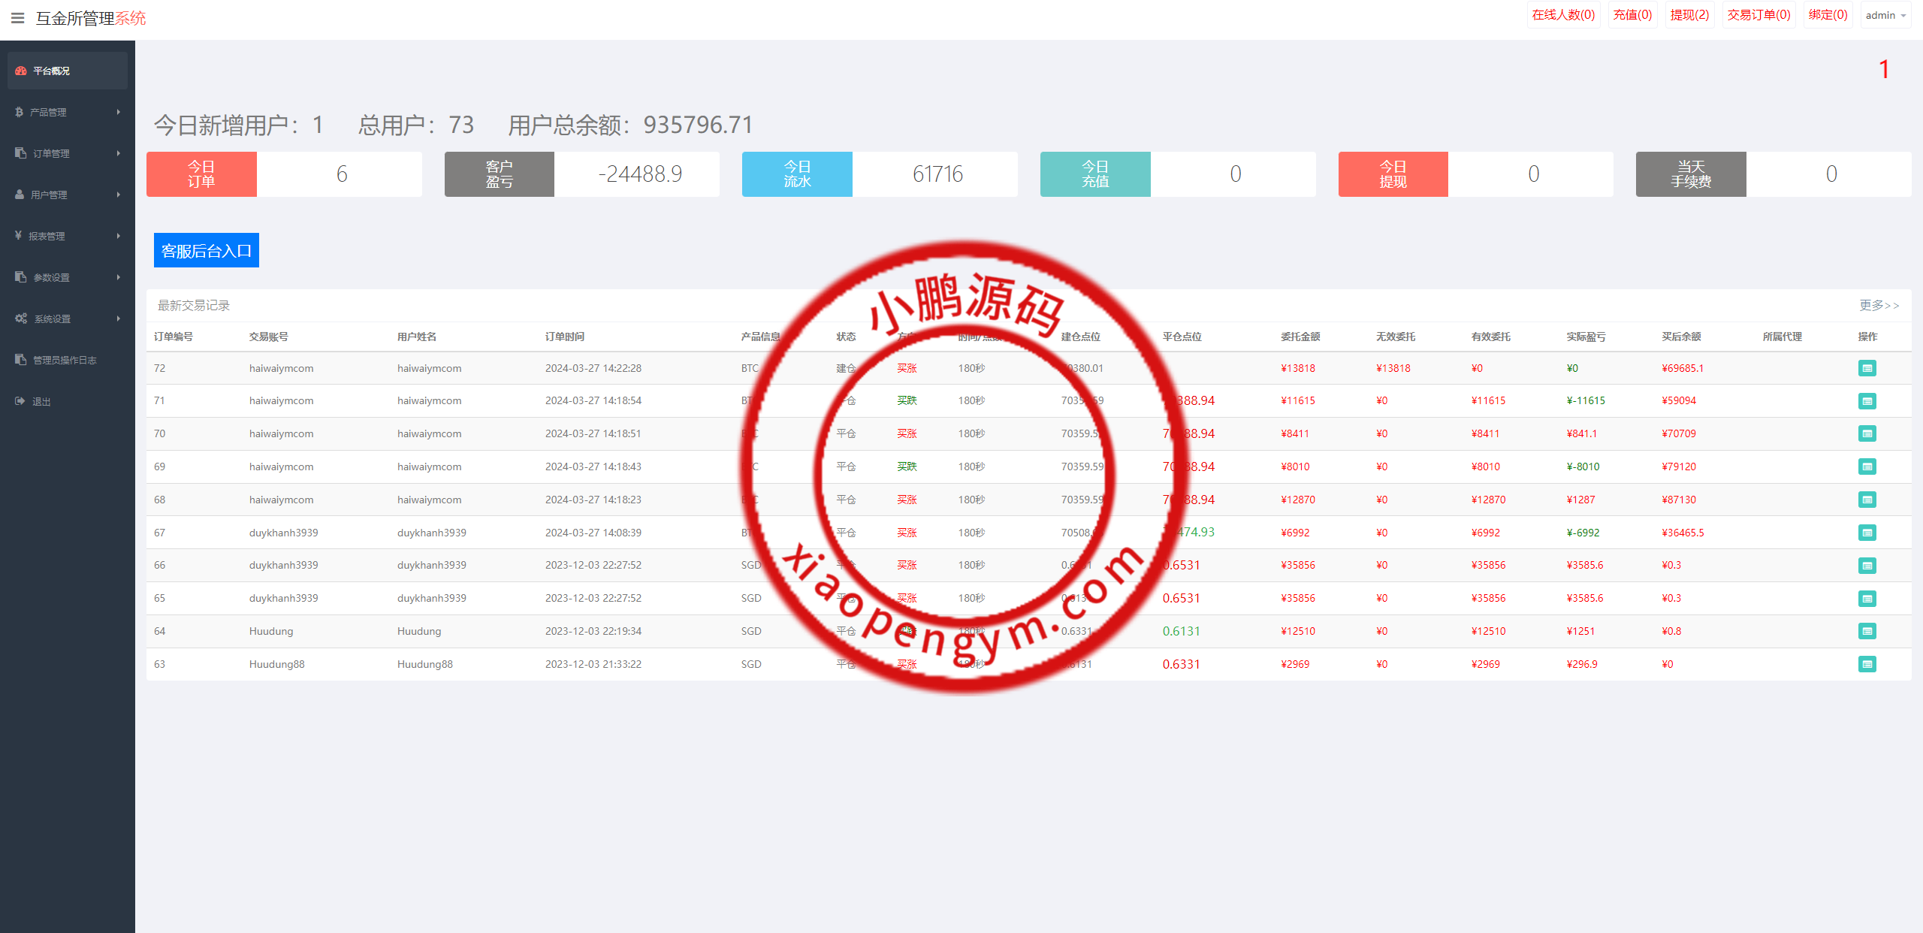Open 管理员操作日志 menu item
Viewport: 1923px width, 933px height.
pyautogui.click(x=65, y=360)
